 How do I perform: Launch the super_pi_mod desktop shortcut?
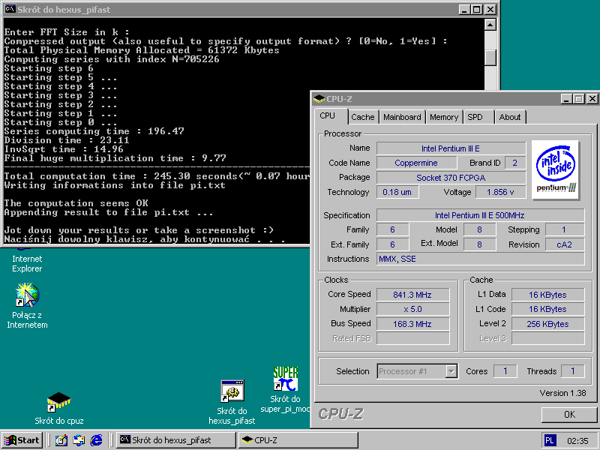pos(285,389)
